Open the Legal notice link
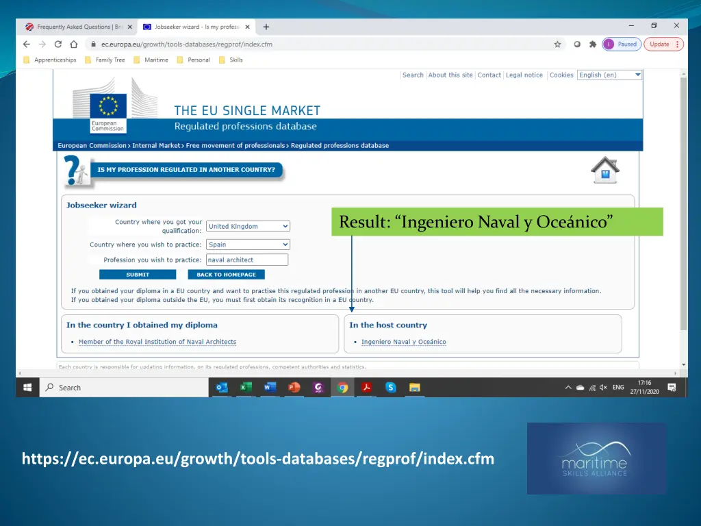 [524, 75]
